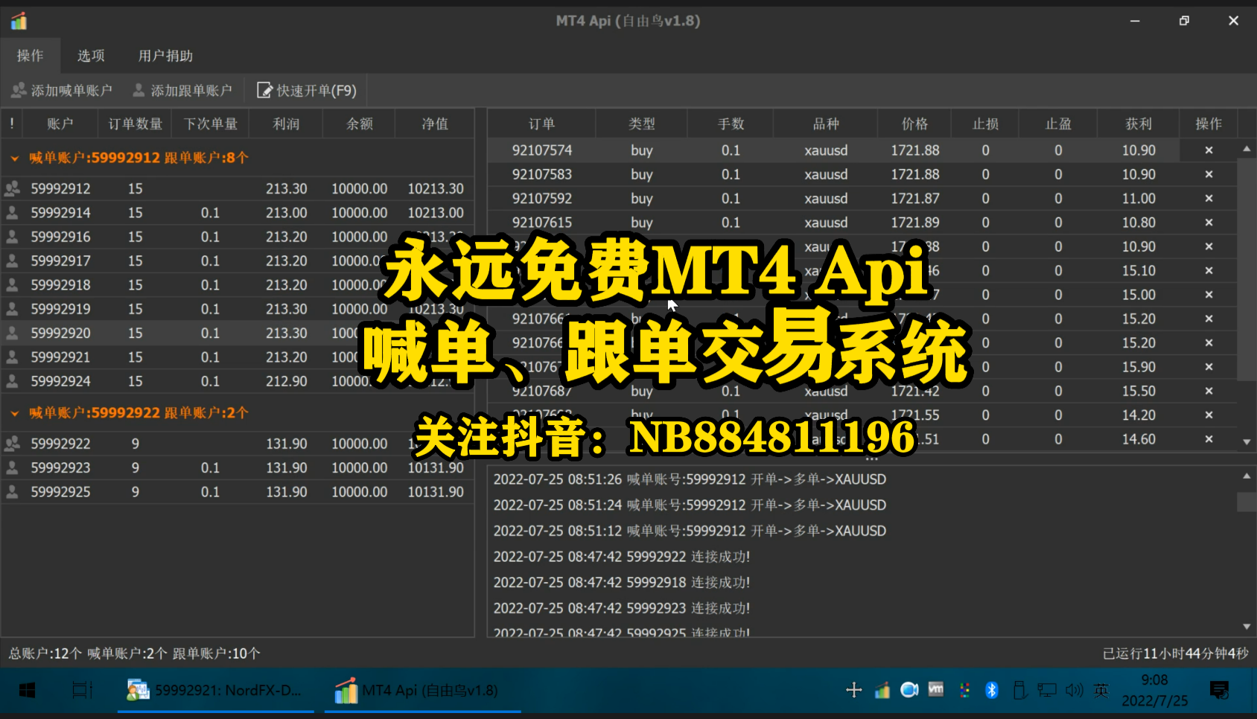
Task: Open taskbar clock 9:08 2022/7/25
Action: (1154, 691)
